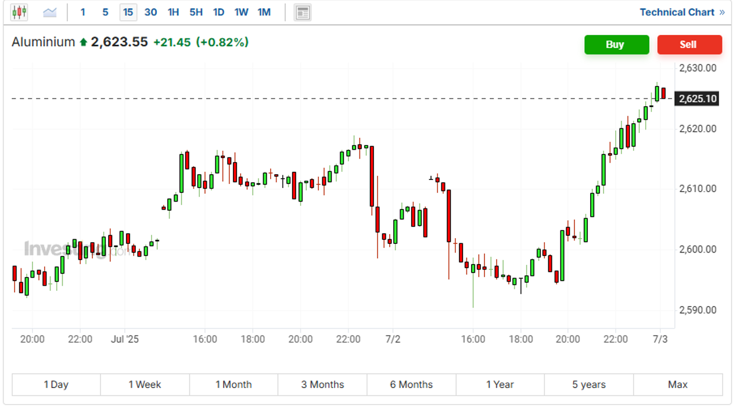Click the Aluminium instrument name
The height and width of the screenshot is (407, 733).
(44, 42)
